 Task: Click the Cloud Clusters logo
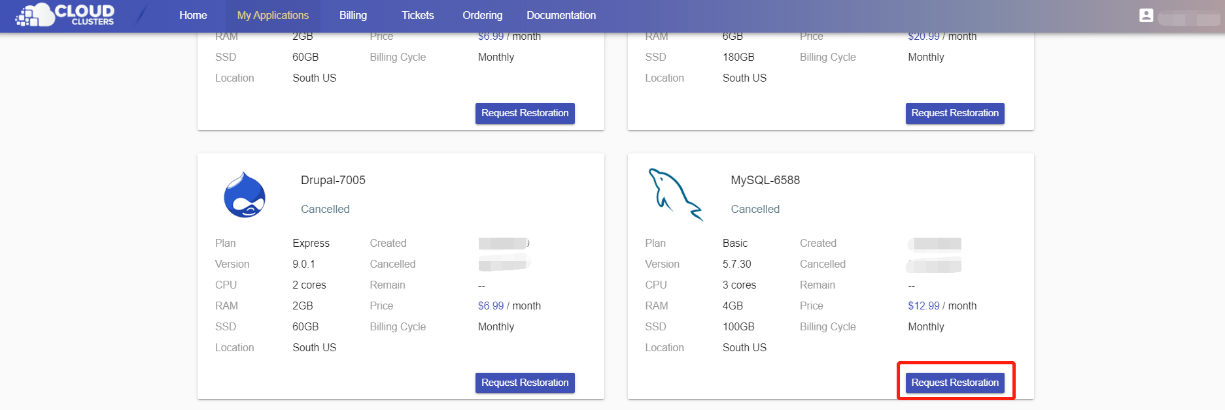(x=65, y=15)
